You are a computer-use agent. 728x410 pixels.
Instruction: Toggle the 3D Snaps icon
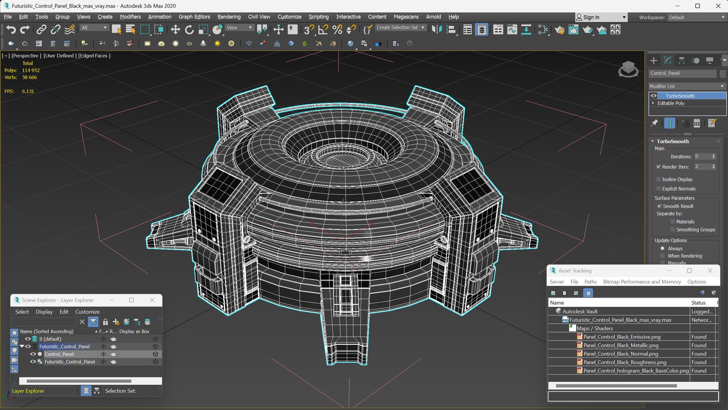[309, 29]
